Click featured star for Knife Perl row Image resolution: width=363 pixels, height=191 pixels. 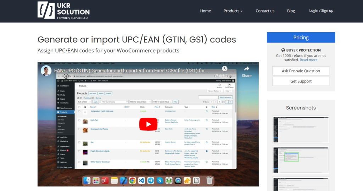point(207,120)
